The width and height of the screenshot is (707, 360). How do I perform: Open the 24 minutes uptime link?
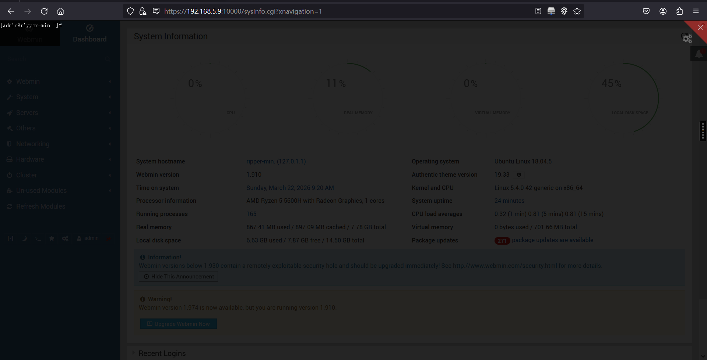click(x=509, y=201)
